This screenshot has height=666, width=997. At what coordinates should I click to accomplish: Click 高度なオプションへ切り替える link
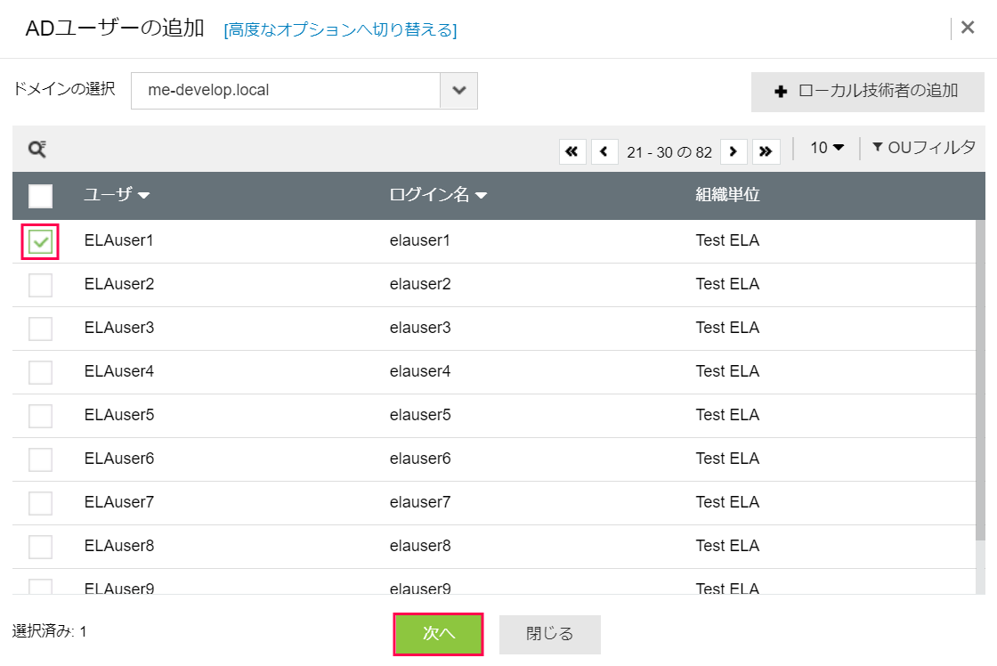(x=341, y=30)
